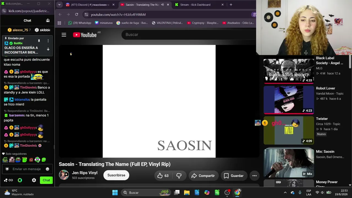Open more actions menu beside Guardar
The image size is (352, 198).
(254, 176)
